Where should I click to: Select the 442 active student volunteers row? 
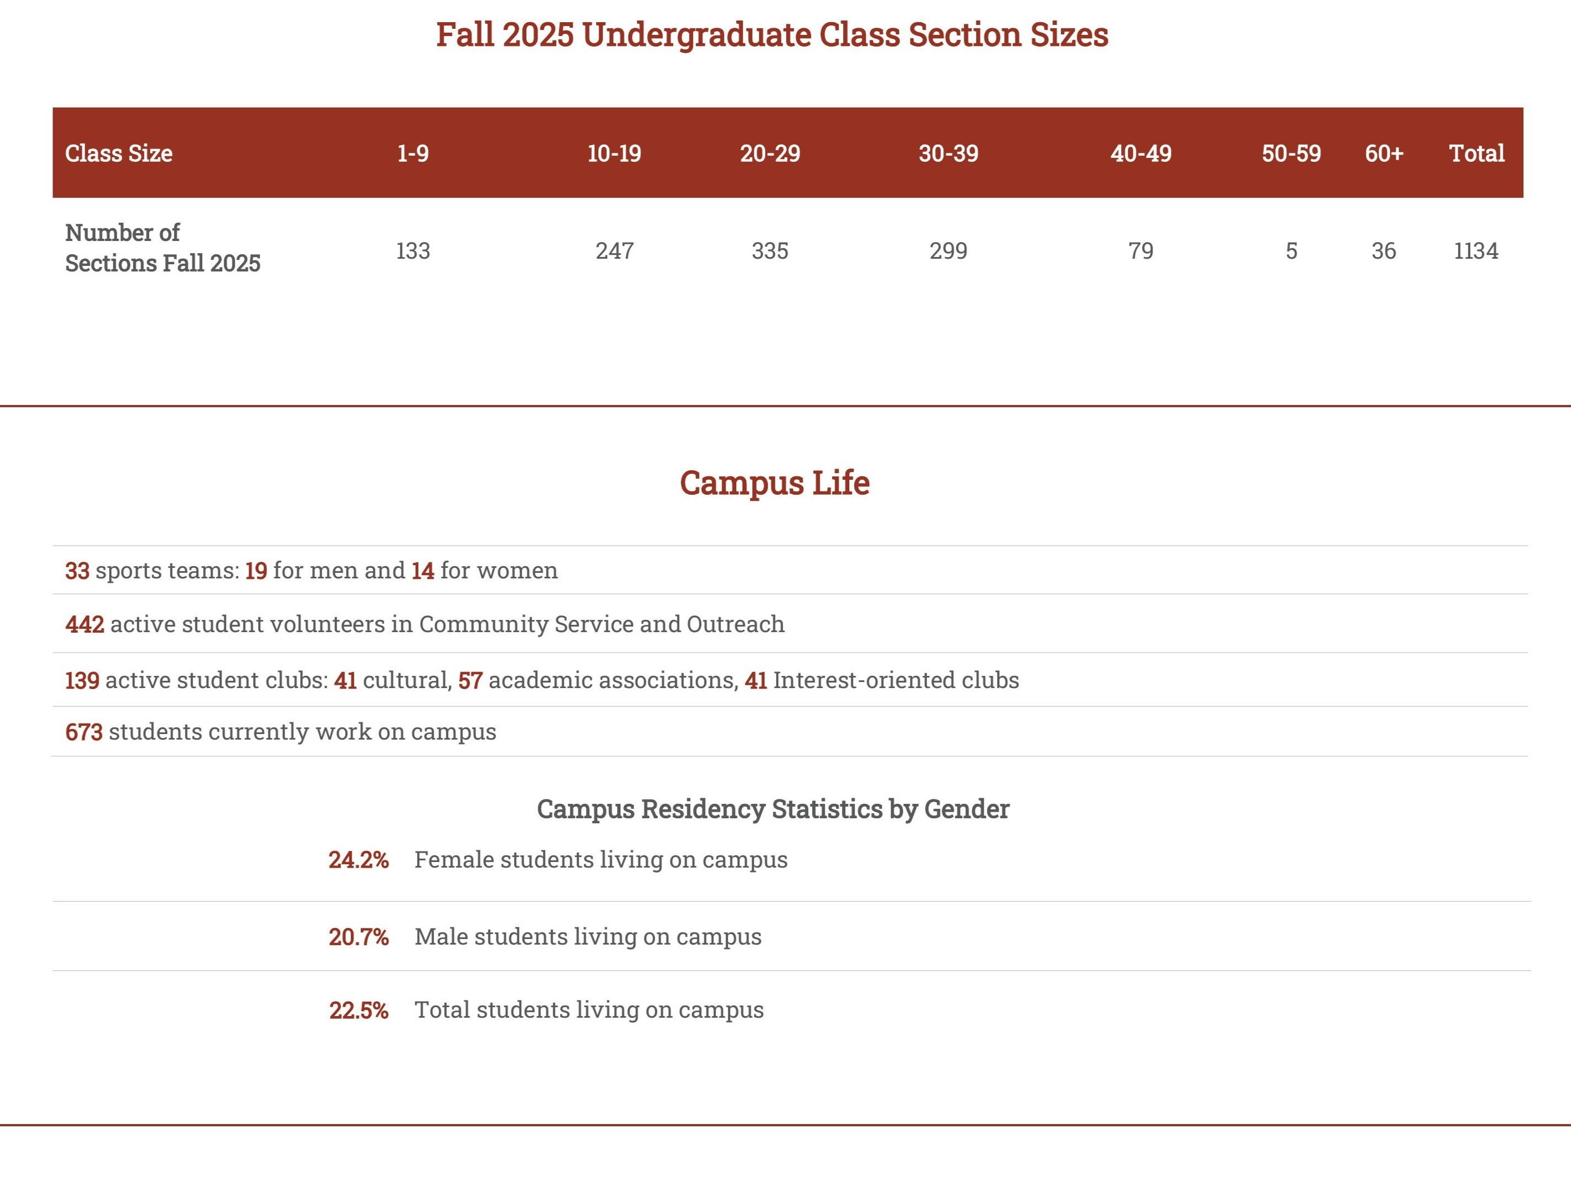tap(425, 624)
